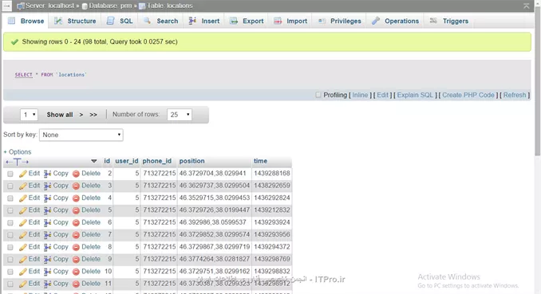Open the page number dropdown
541x294 pixels.
(29, 115)
